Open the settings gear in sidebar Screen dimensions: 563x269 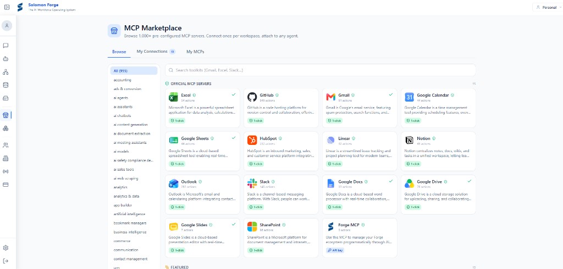(x=5, y=248)
